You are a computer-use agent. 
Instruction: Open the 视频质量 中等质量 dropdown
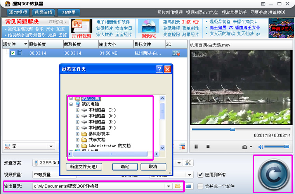(x=55, y=175)
